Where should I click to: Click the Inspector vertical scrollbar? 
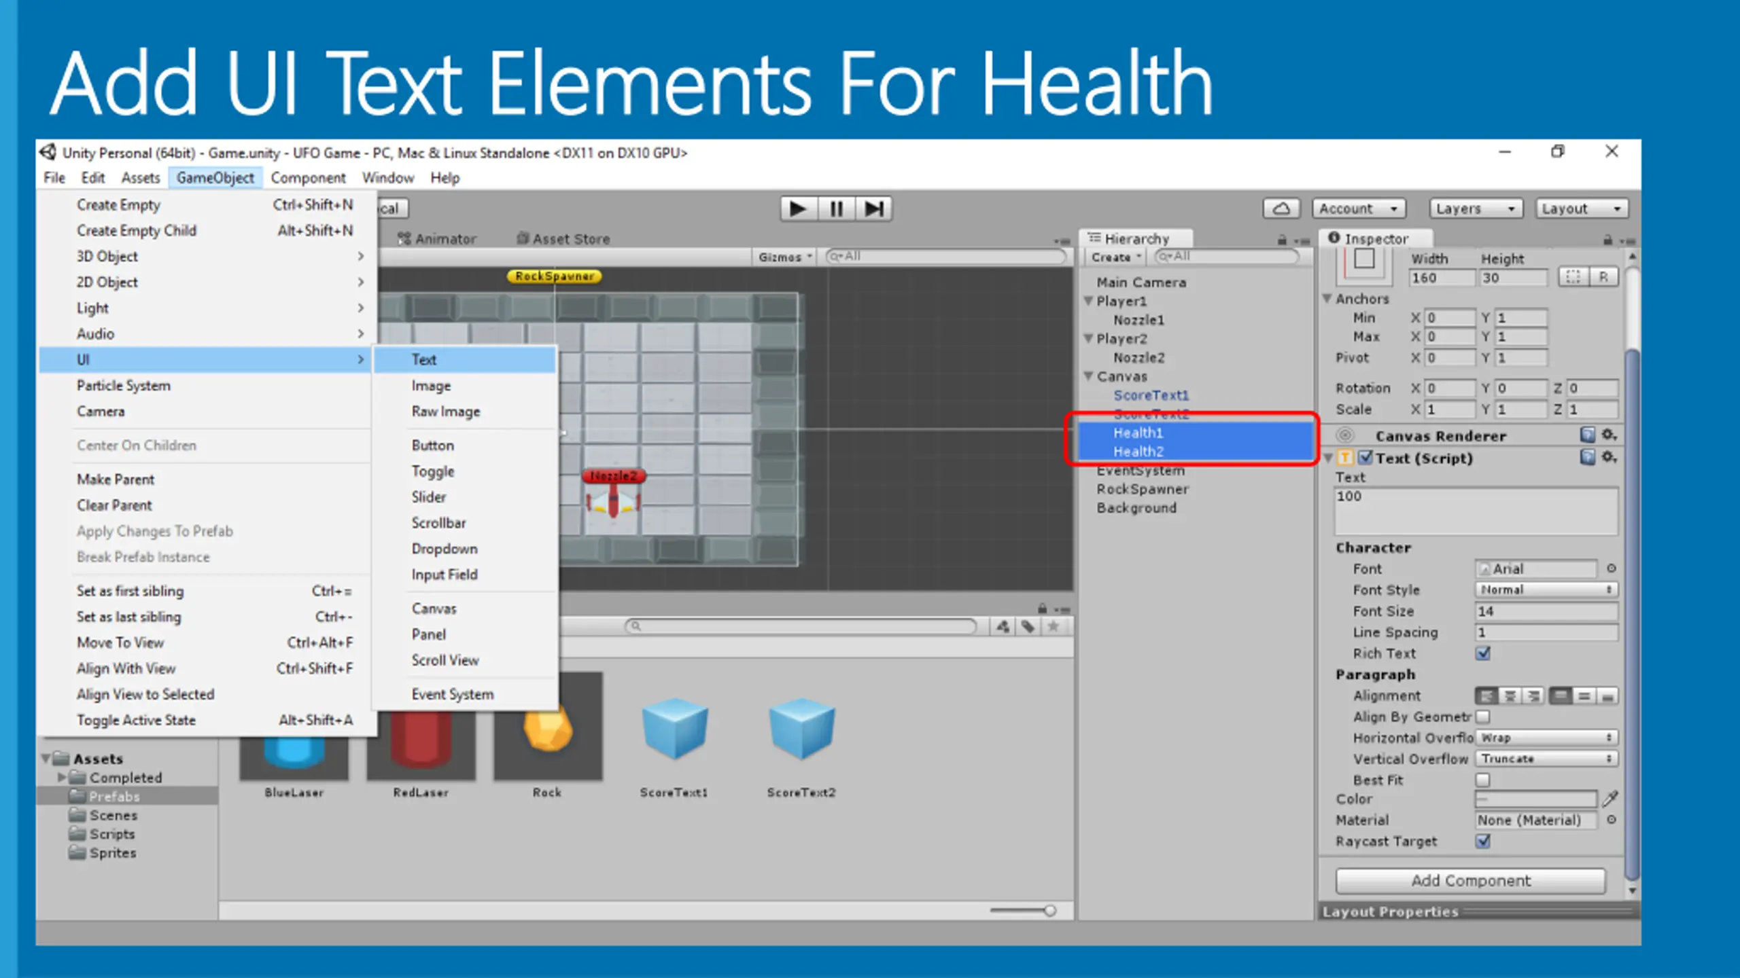pyautogui.click(x=1632, y=615)
